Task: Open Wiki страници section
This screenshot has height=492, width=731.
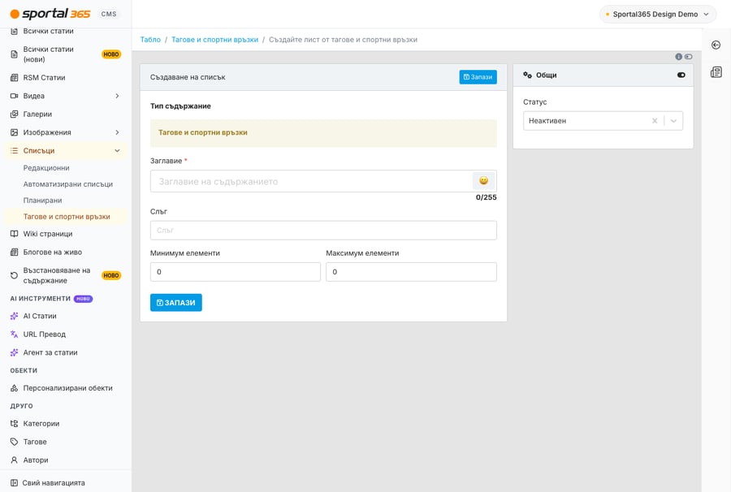Action: coord(66,234)
